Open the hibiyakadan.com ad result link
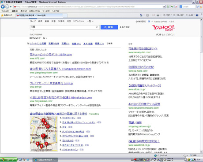Screen dimensions: 203x162 [x=61, y=97]
